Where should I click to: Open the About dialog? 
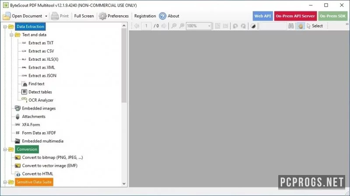(x=169, y=16)
